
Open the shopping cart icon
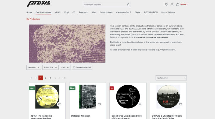(x=178, y=5)
